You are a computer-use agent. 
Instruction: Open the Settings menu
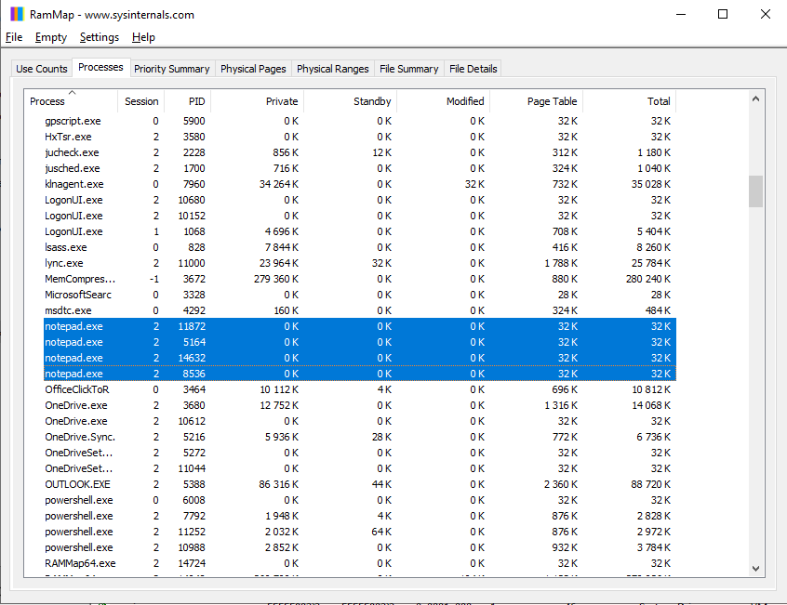(x=100, y=37)
